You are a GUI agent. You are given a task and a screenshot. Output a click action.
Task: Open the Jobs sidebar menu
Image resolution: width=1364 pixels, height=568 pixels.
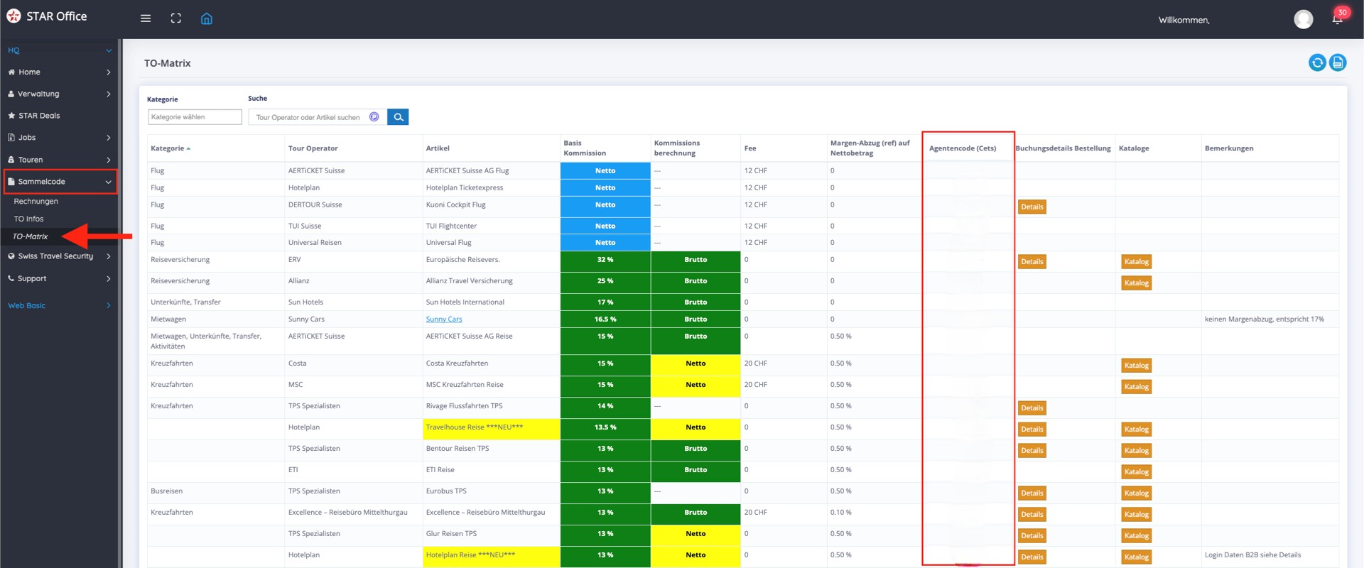60,138
